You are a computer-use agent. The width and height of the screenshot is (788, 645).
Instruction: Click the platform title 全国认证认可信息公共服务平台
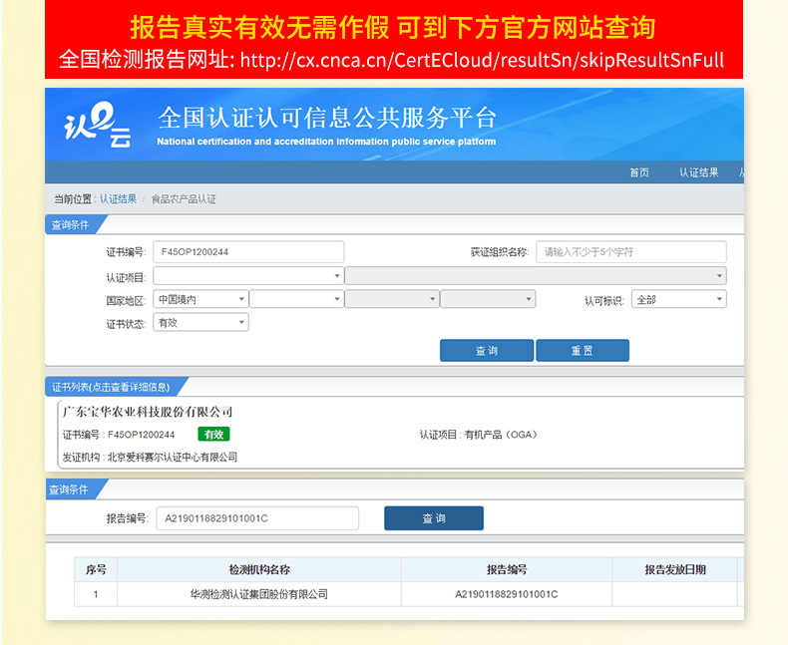tap(327, 118)
